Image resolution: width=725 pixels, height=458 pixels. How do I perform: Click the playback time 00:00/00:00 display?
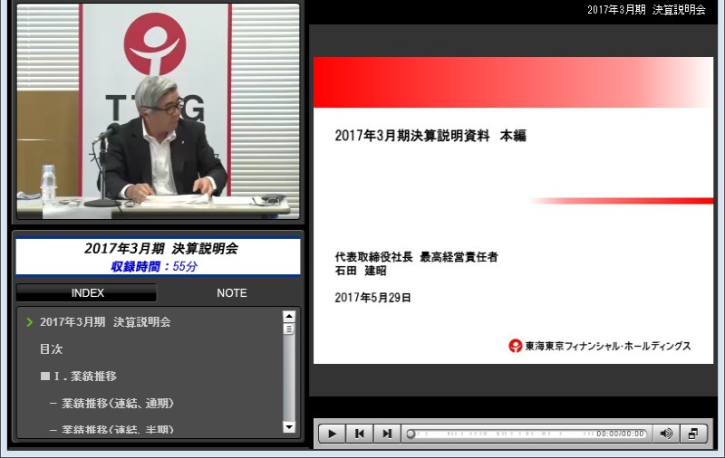[x=620, y=434]
